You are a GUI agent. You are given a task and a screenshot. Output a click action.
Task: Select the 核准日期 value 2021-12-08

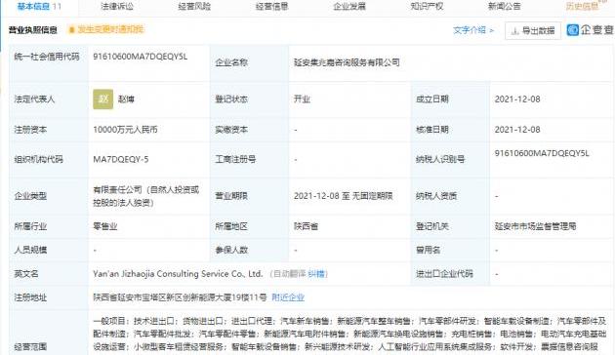point(517,130)
